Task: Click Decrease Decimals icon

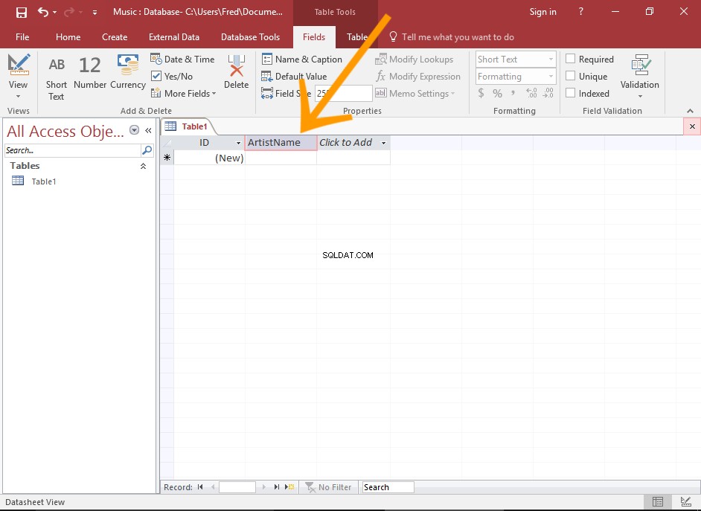Action: (548, 94)
